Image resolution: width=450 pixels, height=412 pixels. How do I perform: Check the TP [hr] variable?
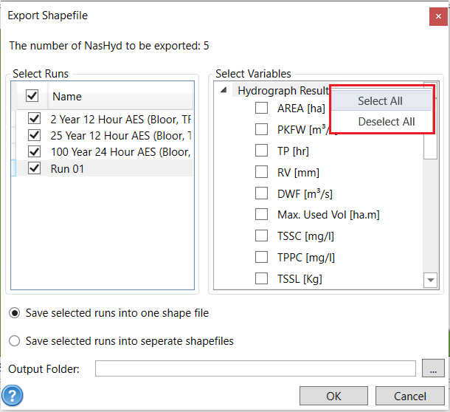(x=261, y=151)
